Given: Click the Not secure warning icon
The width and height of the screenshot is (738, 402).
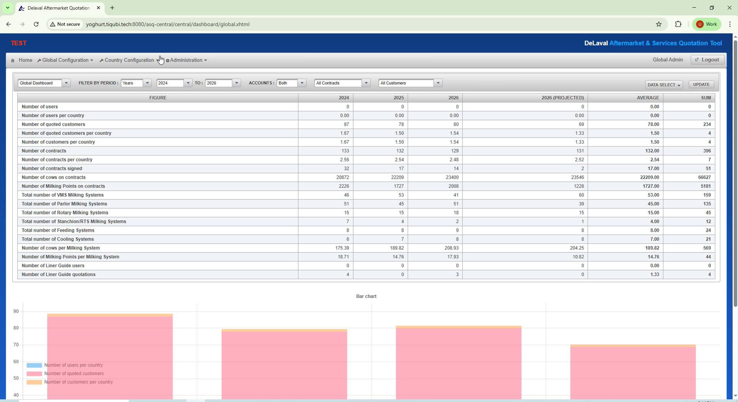Looking at the screenshot, I should (x=53, y=24).
